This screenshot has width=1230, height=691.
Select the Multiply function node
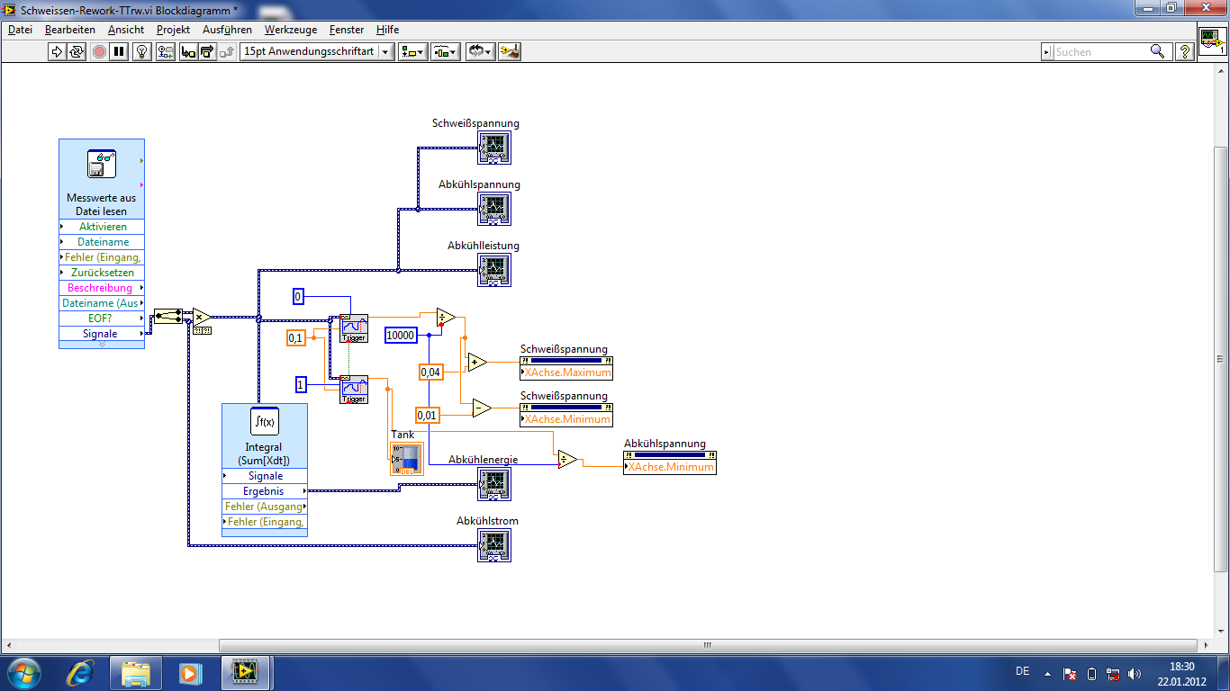(x=202, y=317)
